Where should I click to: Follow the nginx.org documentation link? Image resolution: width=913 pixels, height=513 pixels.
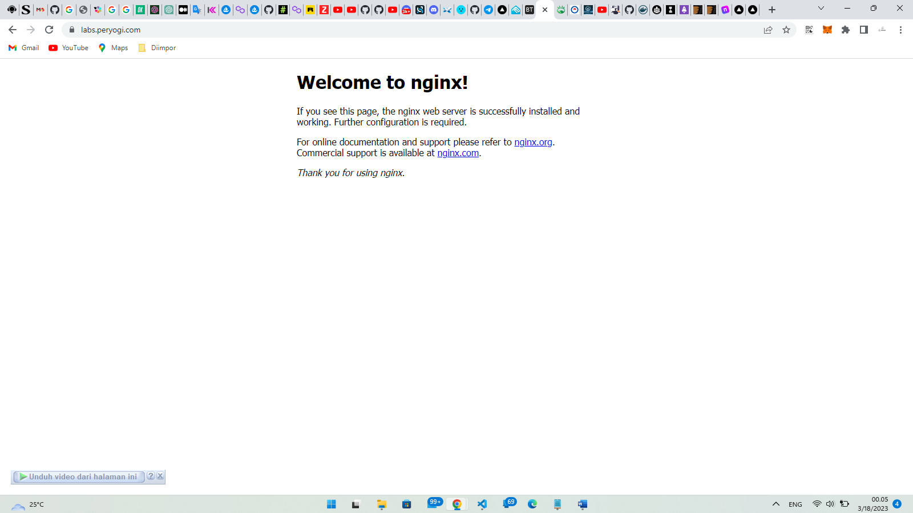coord(533,142)
